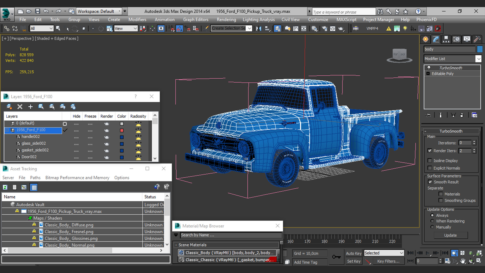Open the Motion command panel tab
The height and width of the screenshot is (273, 485).
pos(456,39)
